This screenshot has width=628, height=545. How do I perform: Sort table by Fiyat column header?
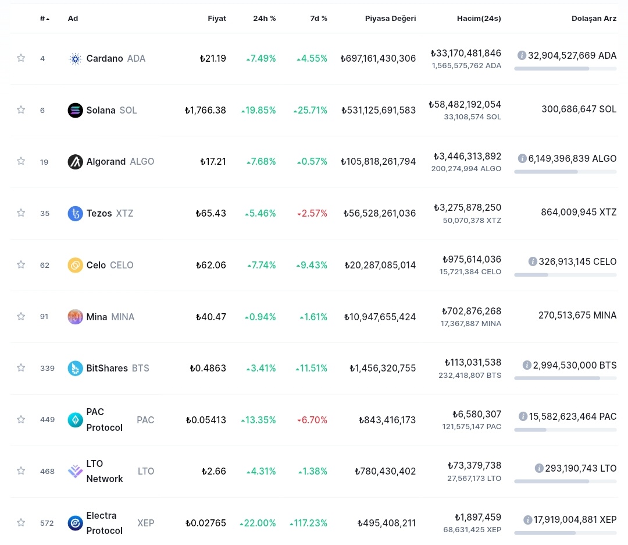217,19
